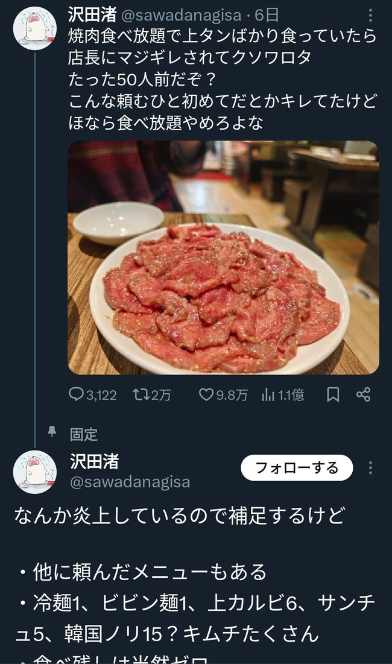
Task: Tap the 固定 pinned label
Action: tap(83, 434)
